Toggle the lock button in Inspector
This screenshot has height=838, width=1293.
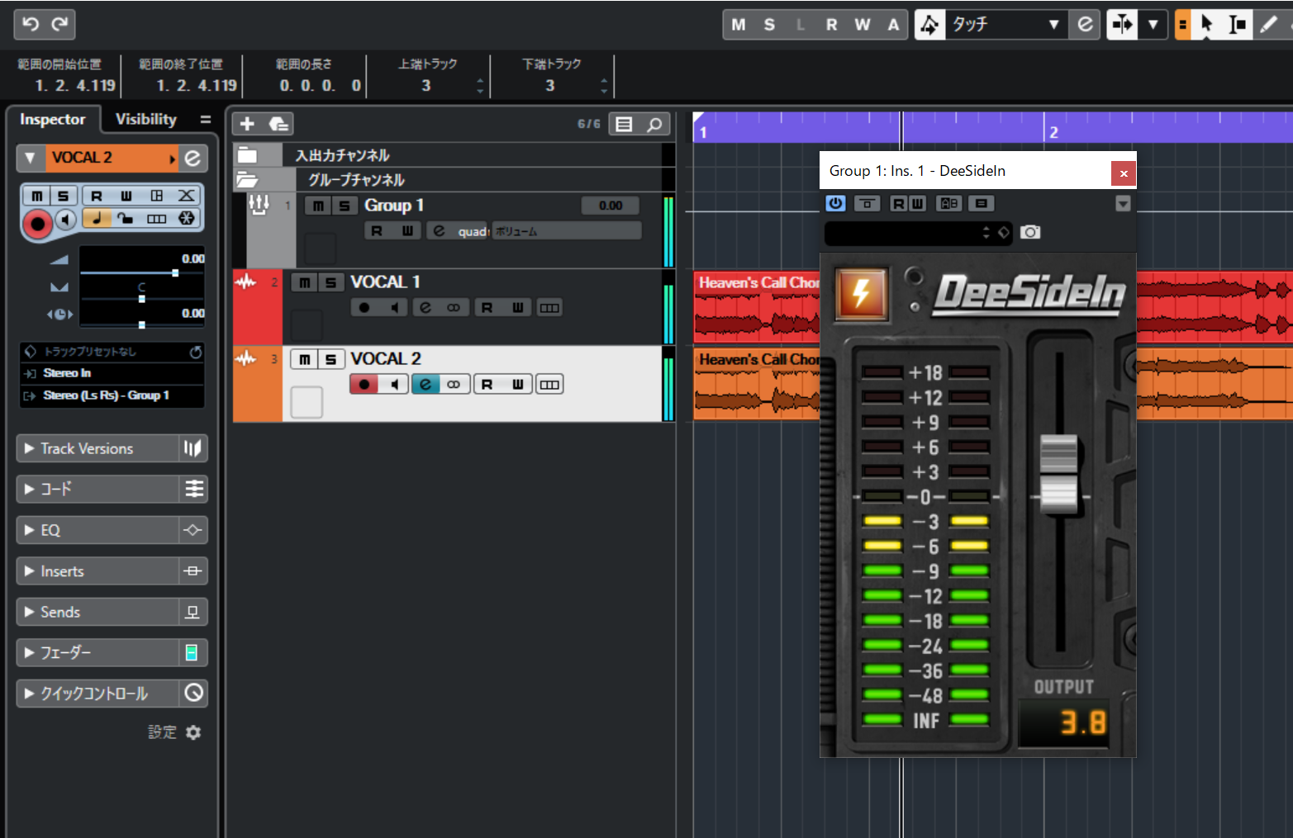(126, 218)
